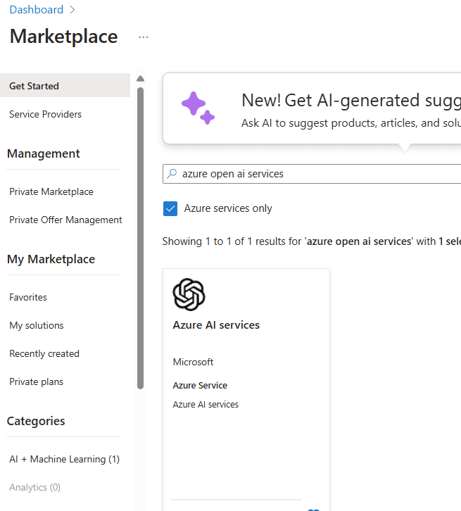The height and width of the screenshot is (511, 461).
Task: Open My solutions
Action: (x=36, y=325)
